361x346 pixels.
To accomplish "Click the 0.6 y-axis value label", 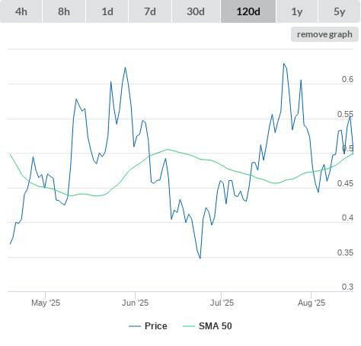I will (x=347, y=79).
